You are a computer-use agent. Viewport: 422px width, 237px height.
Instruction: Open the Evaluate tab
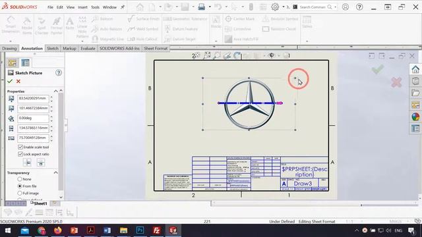pos(88,48)
